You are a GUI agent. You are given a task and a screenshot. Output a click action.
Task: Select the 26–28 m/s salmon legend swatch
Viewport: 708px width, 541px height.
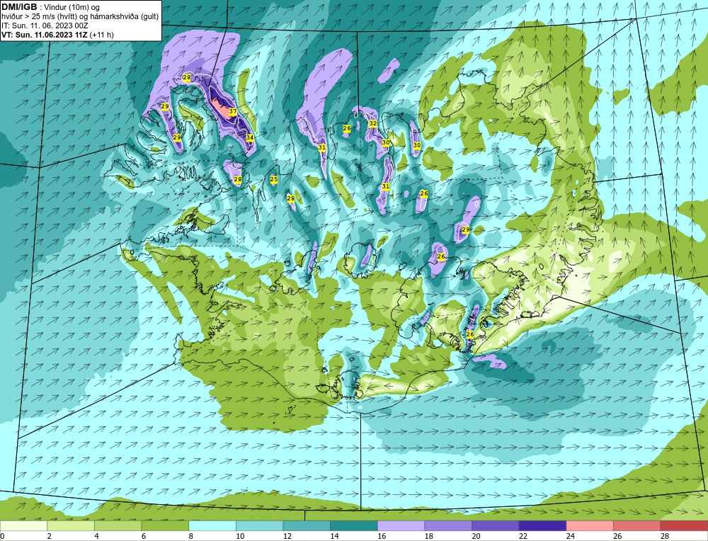coord(637,525)
